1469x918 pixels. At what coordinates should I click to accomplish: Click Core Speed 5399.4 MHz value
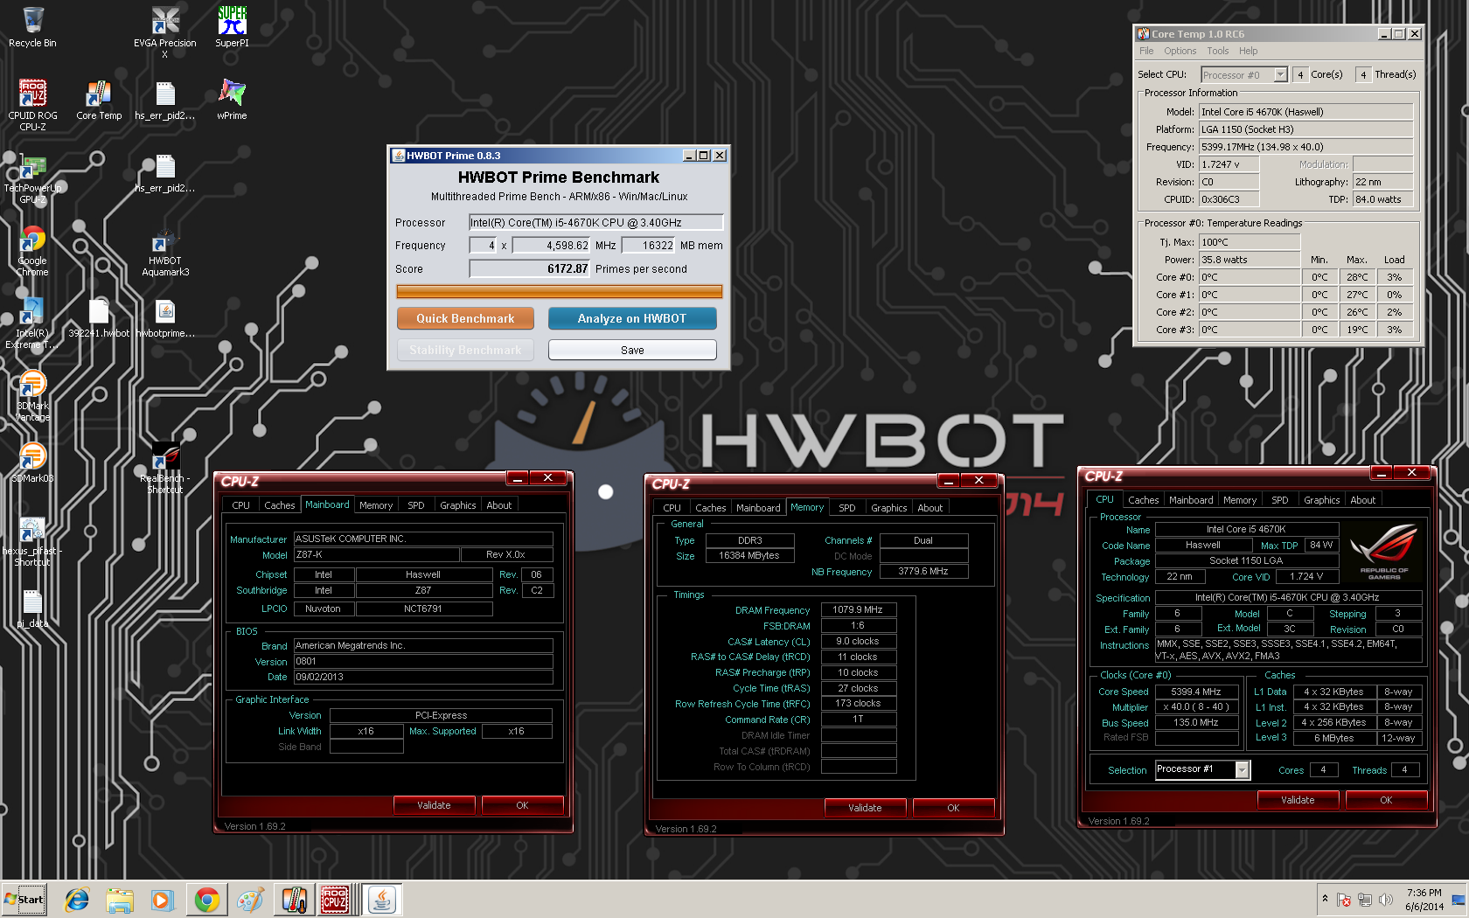(x=1196, y=692)
